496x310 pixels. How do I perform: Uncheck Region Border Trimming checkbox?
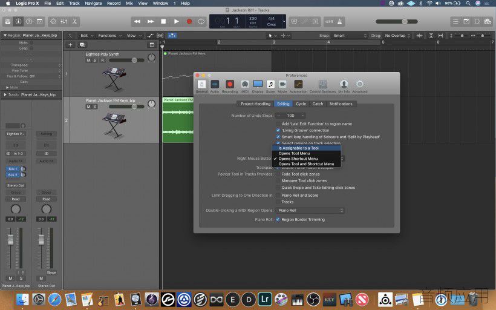[x=278, y=219]
